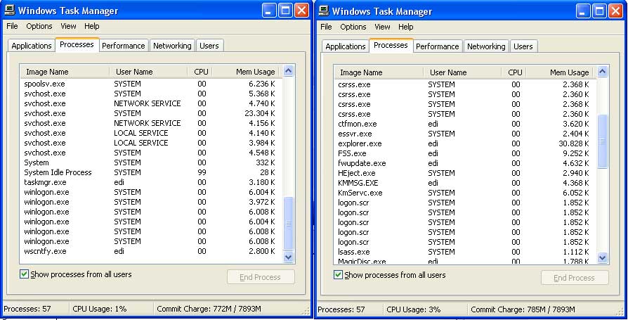Select winlogon.exe row using 3.972 K
The image size is (628, 320).
(152, 202)
